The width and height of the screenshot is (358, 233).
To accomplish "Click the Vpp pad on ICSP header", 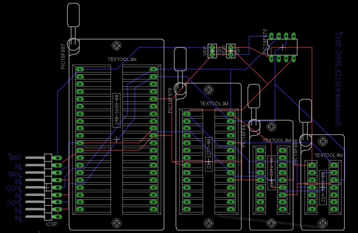I will click(x=58, y=158).
